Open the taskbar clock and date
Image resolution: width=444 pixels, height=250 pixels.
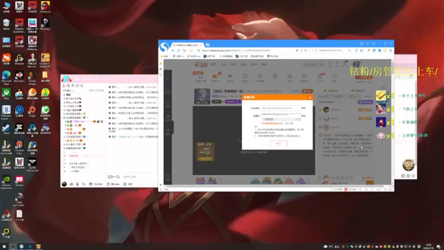pyautogui.click(x=428, y=246)
